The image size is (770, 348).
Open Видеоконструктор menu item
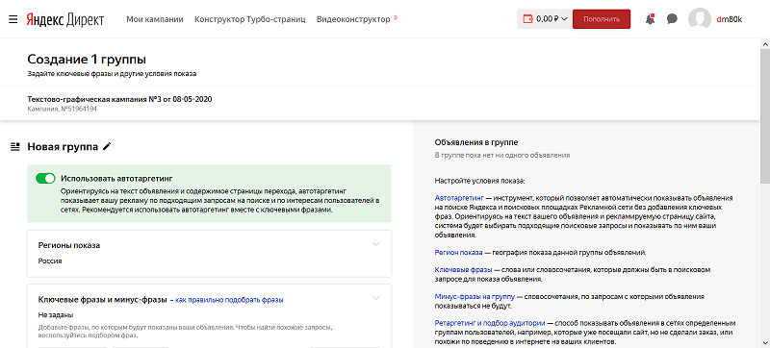353,19
